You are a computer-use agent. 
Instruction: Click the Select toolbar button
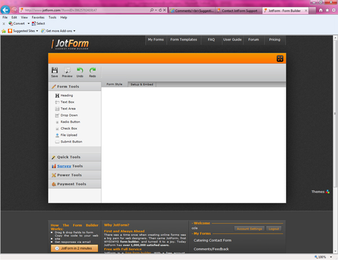pos(38,24)
